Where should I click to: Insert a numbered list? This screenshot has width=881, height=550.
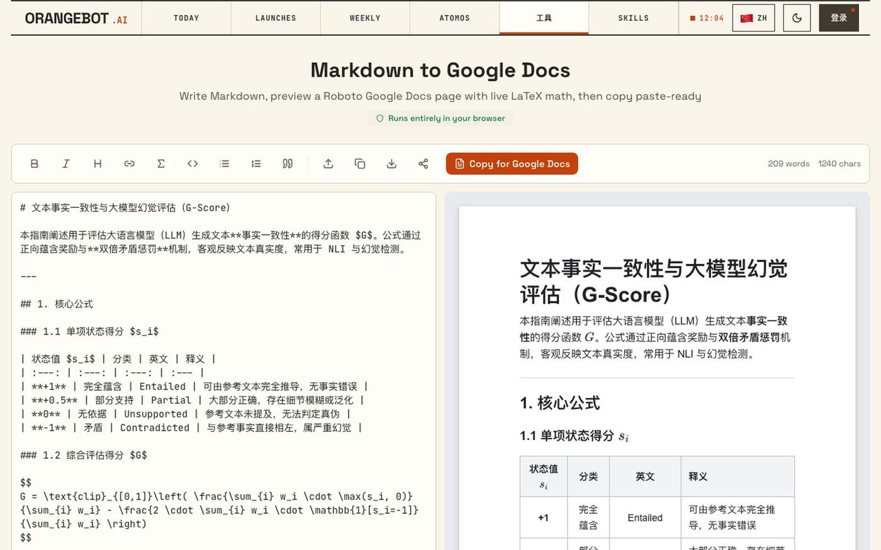tap(256, 163)
